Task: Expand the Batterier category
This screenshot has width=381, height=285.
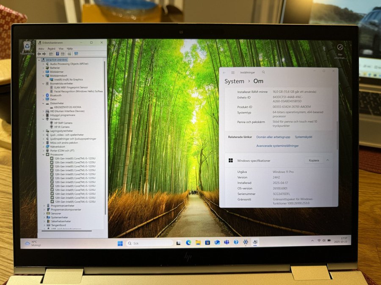Action: (44, 68)
